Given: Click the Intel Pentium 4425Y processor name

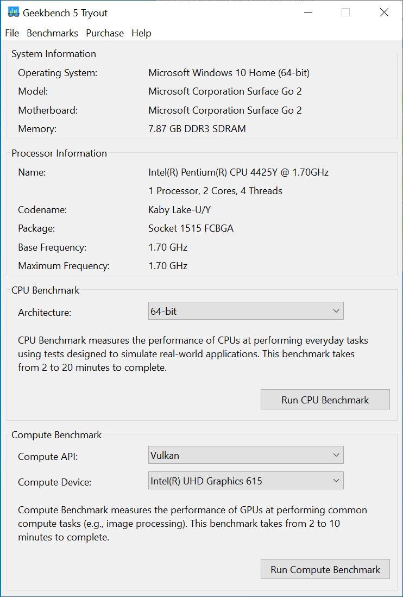Looking at the screenshot, I should coord(238,172).
